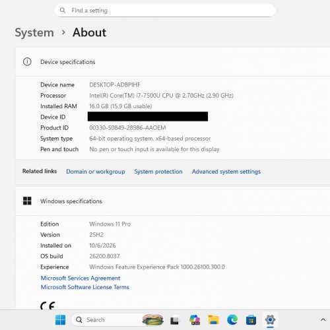The height and width of the screenshot is (330, 330).
Task: Click the Windows logo icon beside Windows specifications
Action: click(x=27, y=201)
